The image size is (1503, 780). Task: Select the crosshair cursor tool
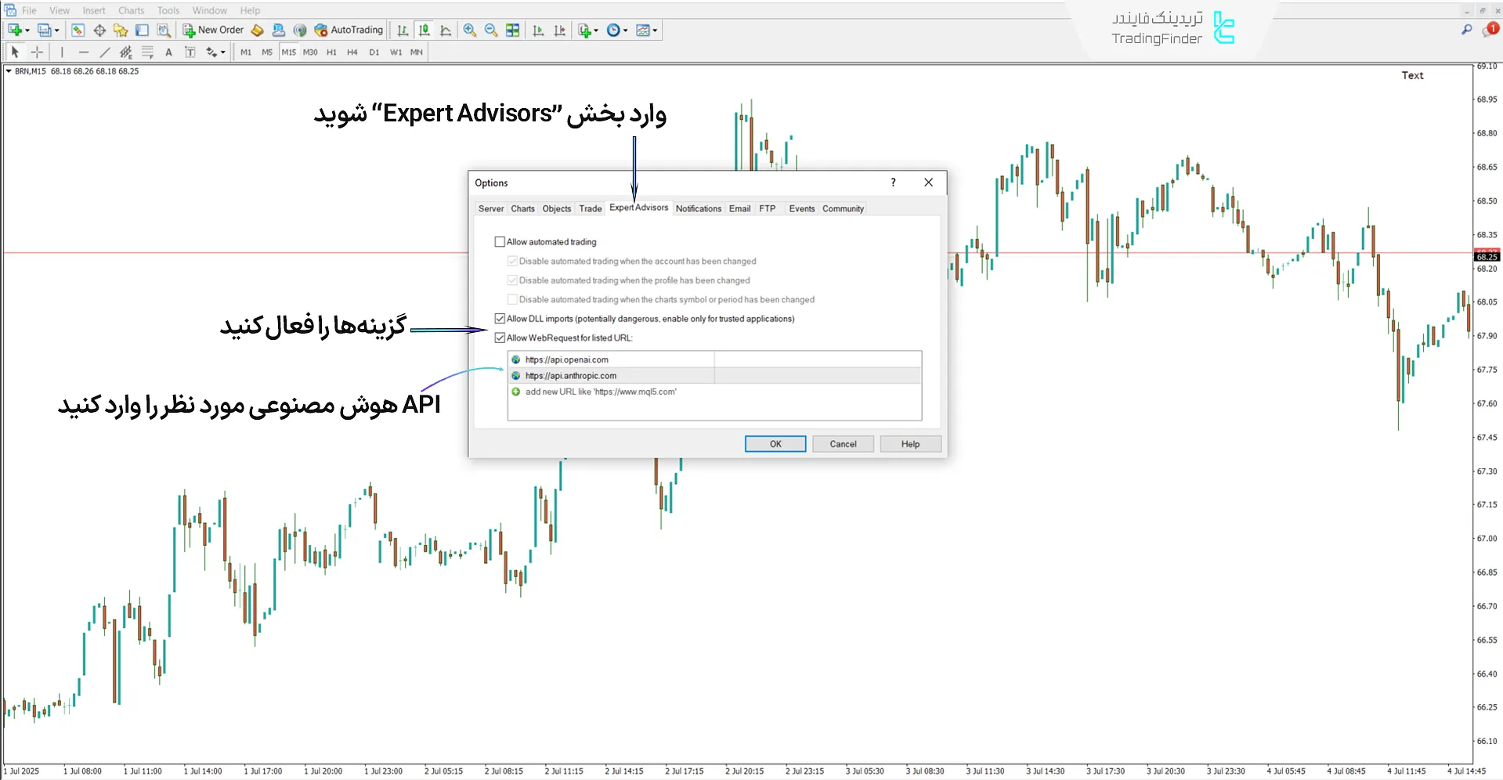tap(37, 52)
